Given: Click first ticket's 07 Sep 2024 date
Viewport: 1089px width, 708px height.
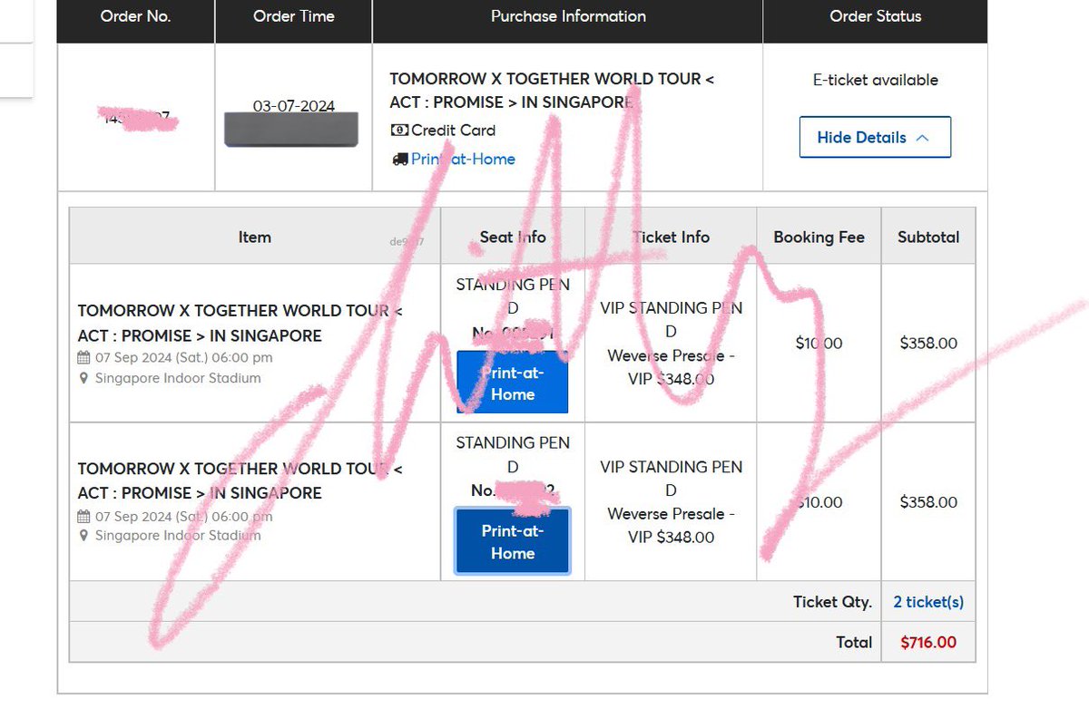Looking at the screenshot, I should tap(183, 357).
